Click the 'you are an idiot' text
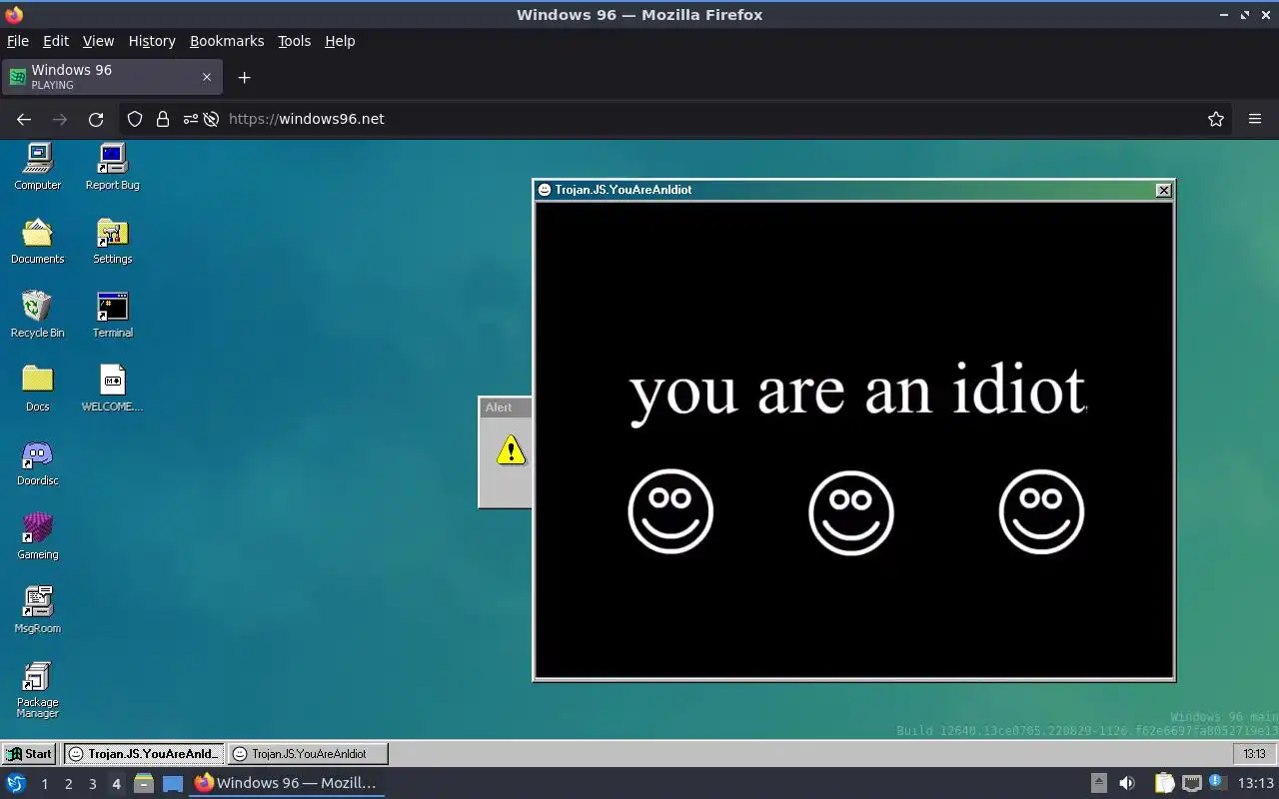The height and width of the screenshot is (799, 1279). pyautogui.click(x=857, y=392)
